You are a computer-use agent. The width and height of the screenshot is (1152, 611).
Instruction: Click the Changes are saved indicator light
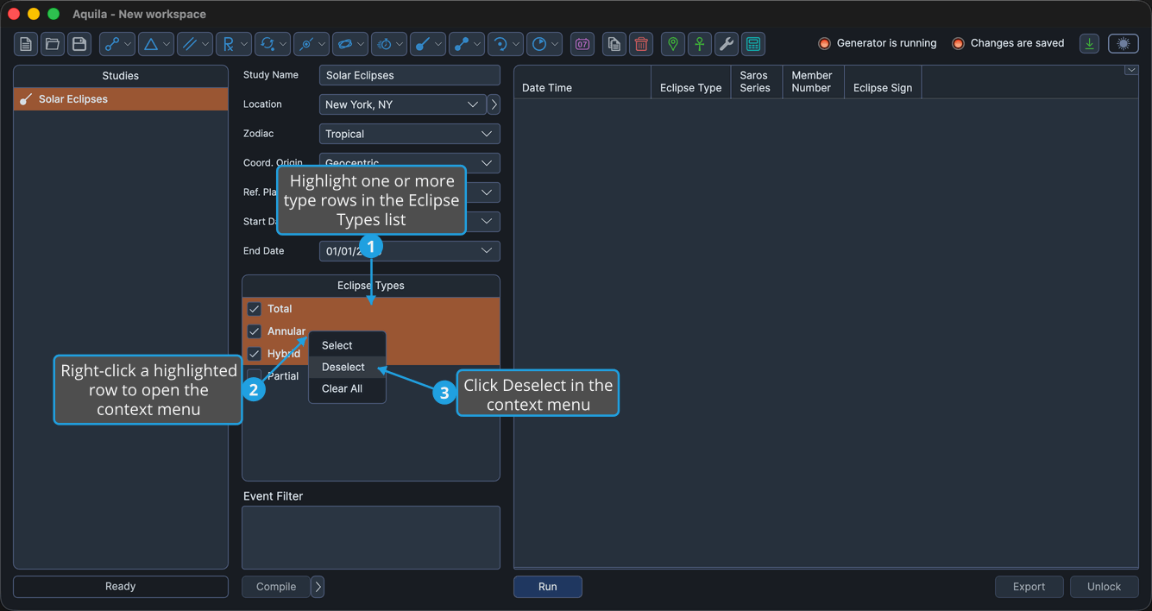coord(958,43)
